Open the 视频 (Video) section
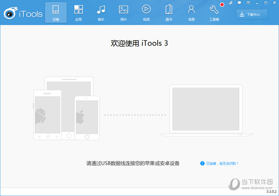 point(146,13)
